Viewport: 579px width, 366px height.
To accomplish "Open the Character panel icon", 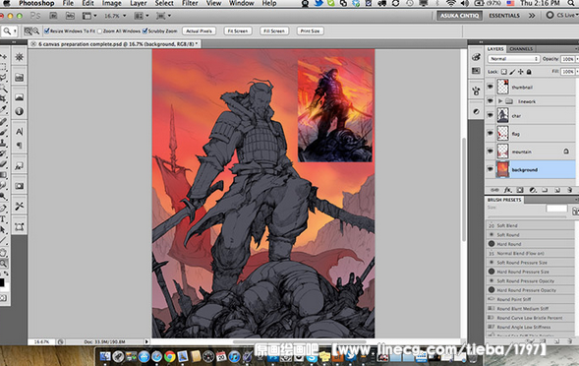I will click(20, 131).
